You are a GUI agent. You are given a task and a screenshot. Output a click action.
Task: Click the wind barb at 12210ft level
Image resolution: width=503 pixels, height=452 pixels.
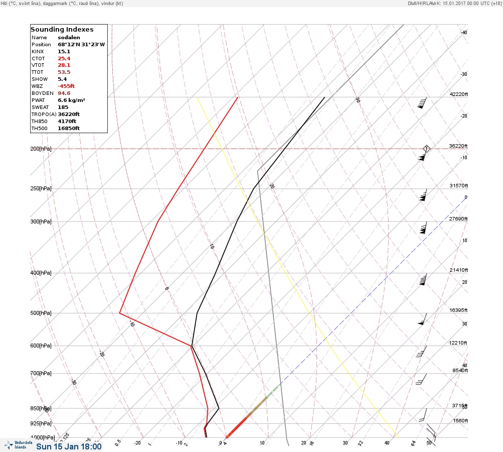coord(422,352)
